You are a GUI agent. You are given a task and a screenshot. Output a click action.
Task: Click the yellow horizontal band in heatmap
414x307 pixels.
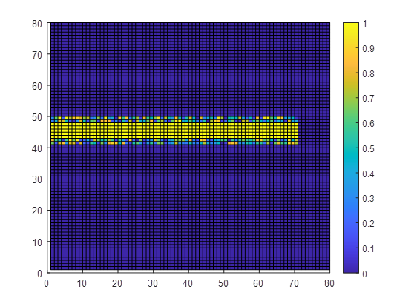pyautogui.click(x=174, y=131)
